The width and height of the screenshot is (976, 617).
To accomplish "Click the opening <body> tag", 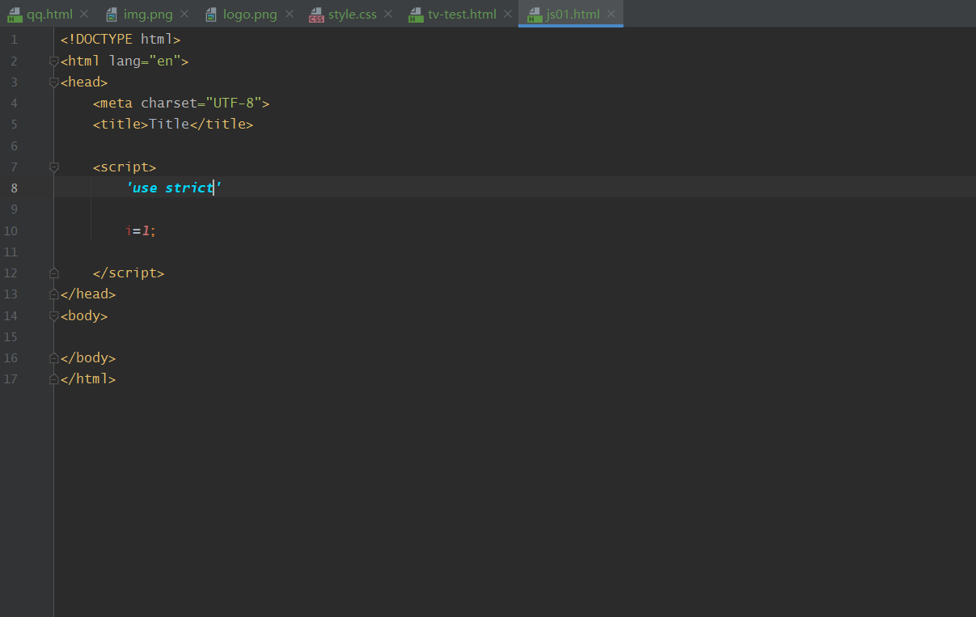I will [84, 315].
